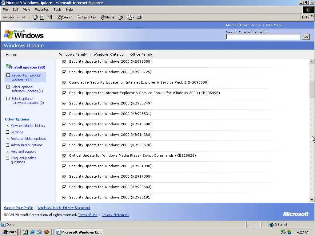
Task: Open Windows Family tab link
Action: 73,54
